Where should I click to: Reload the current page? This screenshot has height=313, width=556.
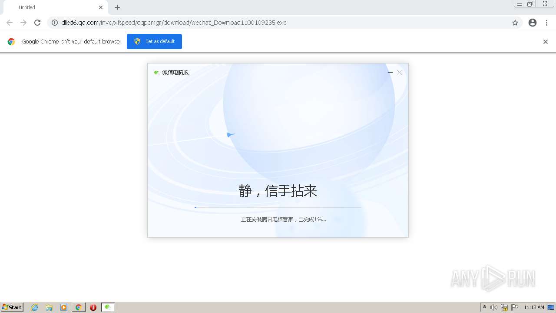click(37, 23)
